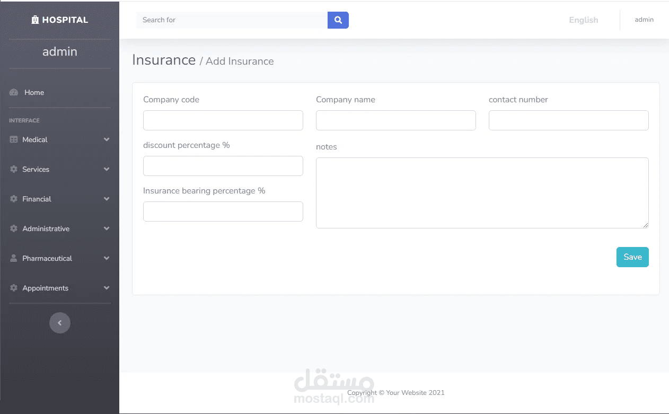Click the Company code input field
This screenshot has height=414, width=669.
[223, 120]
